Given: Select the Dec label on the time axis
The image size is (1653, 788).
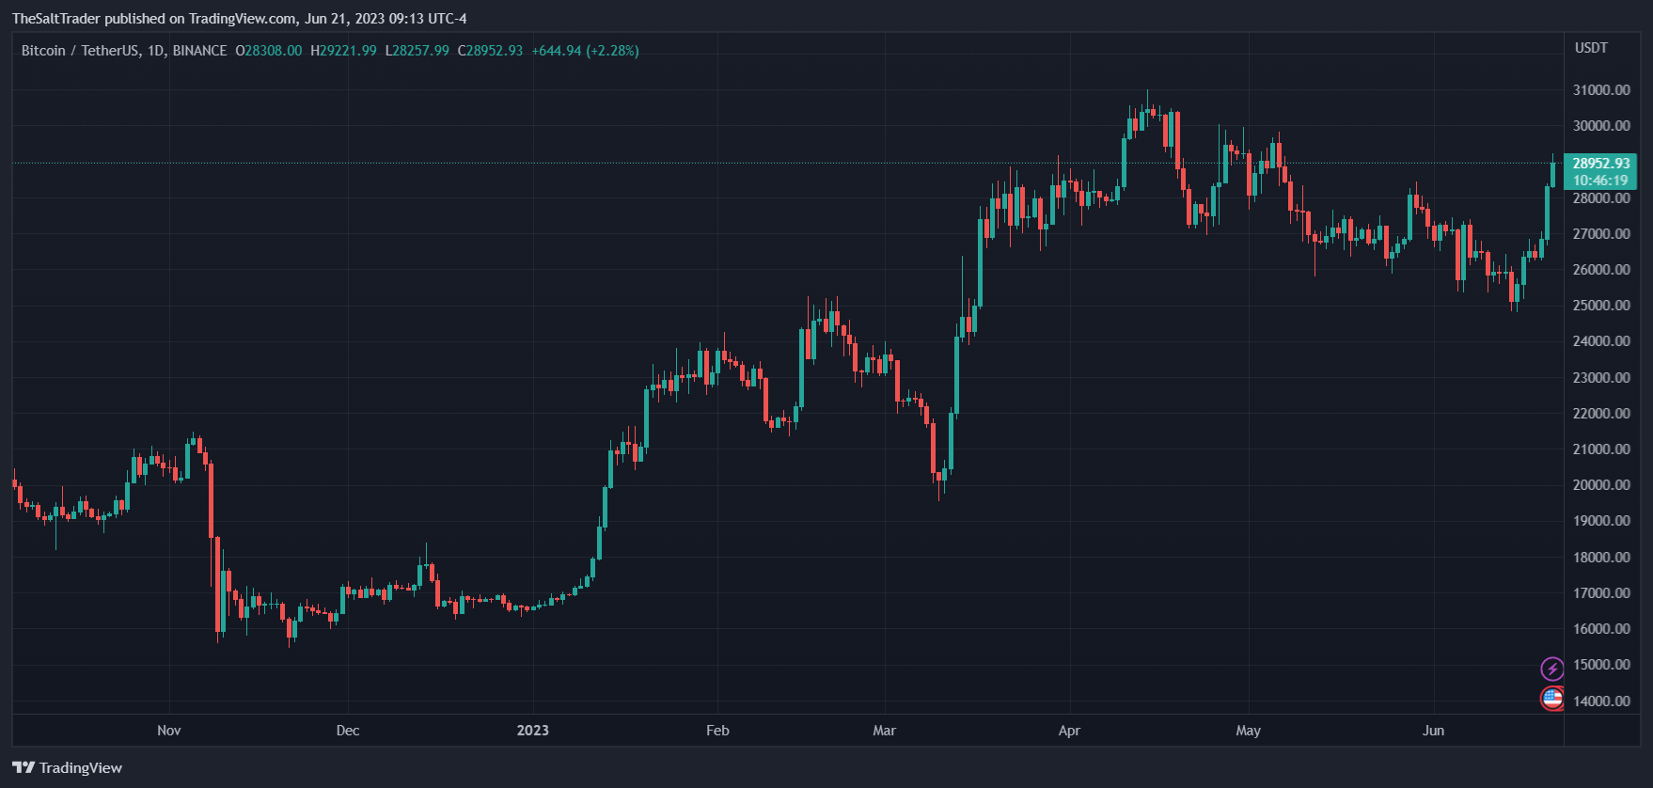Looking at the screenshot, I should click(x=348, y=731).
